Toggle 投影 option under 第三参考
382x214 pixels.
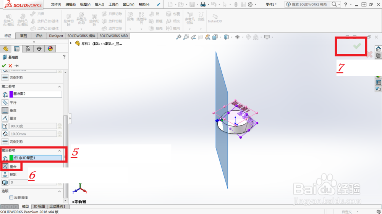[x=5, y=175]
